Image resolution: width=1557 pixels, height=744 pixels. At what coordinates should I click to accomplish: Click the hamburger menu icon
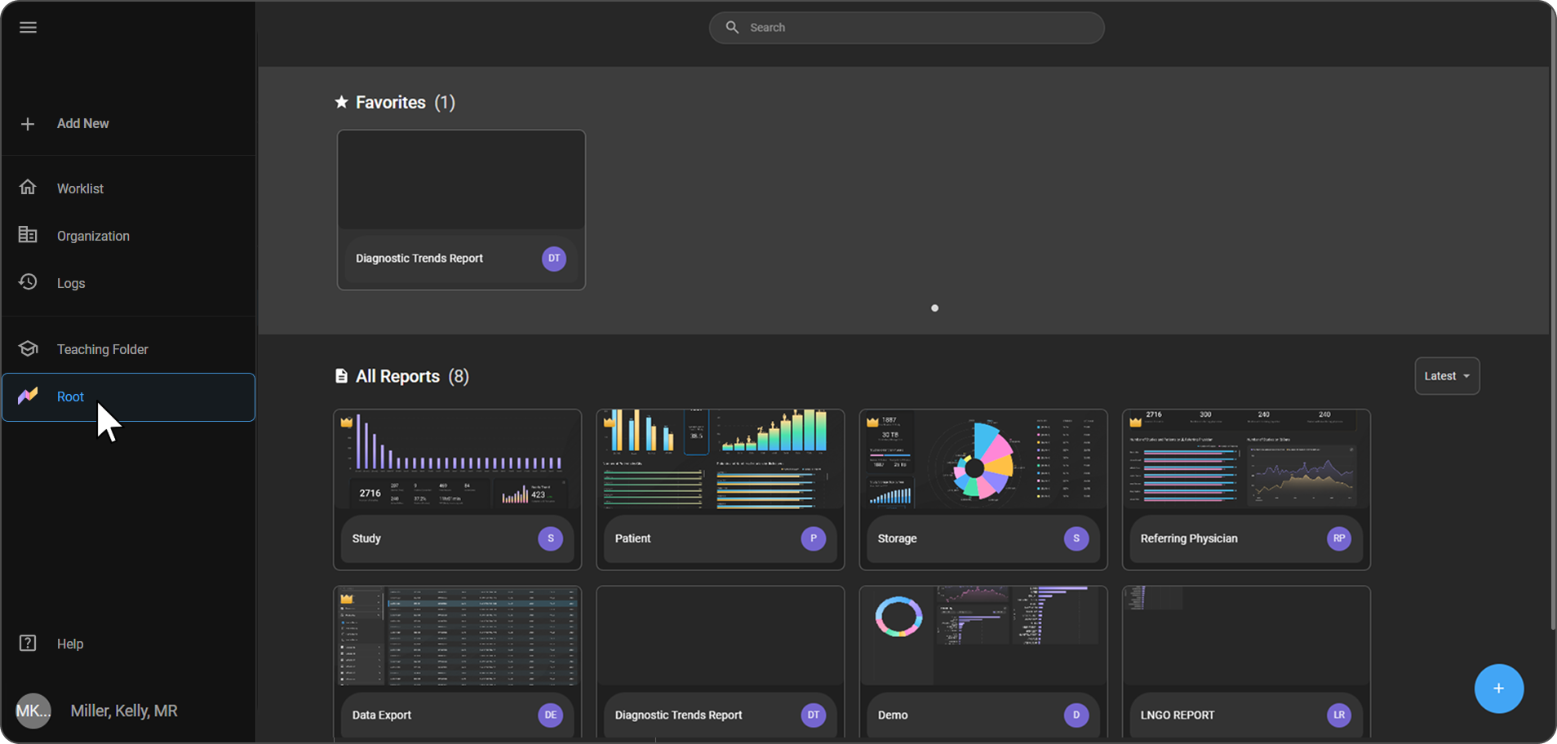point(28,28)
